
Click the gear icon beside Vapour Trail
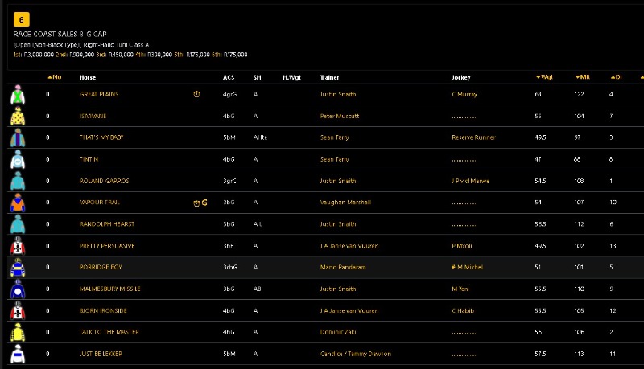click(204, 203)
